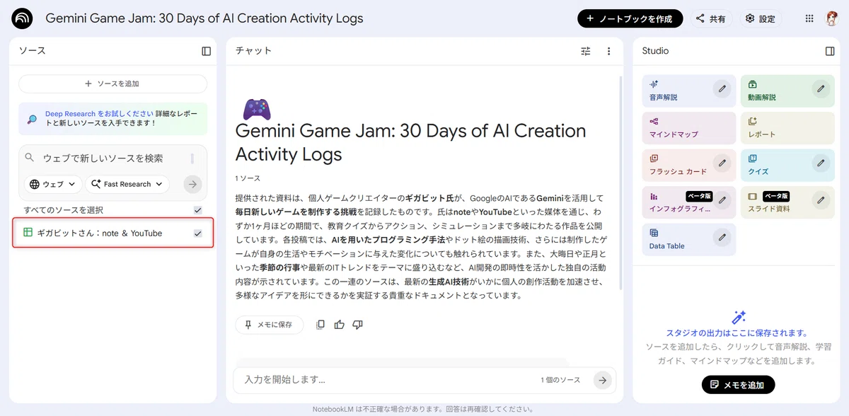Image resolution: width=849 pixels, height=416 pixels.
Task: Edit フラッシュ カード options pencil icon
Action: click(x=722, y=163)
